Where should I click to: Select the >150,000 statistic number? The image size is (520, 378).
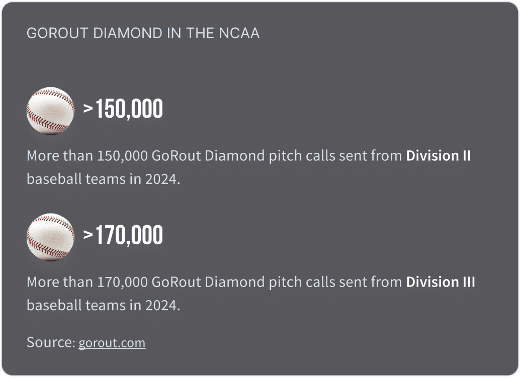pyautogui.click(x=123, y=109)
